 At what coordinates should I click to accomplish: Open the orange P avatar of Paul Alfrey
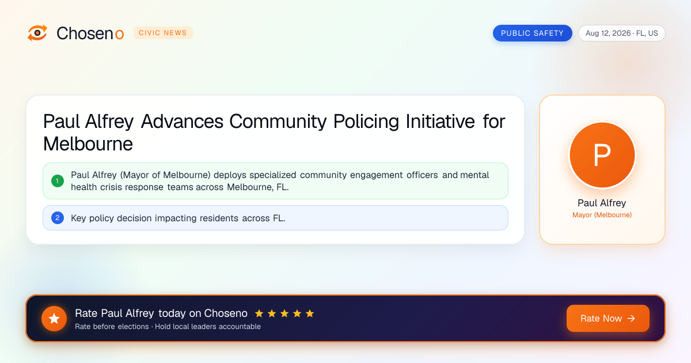tap(602, 155)
